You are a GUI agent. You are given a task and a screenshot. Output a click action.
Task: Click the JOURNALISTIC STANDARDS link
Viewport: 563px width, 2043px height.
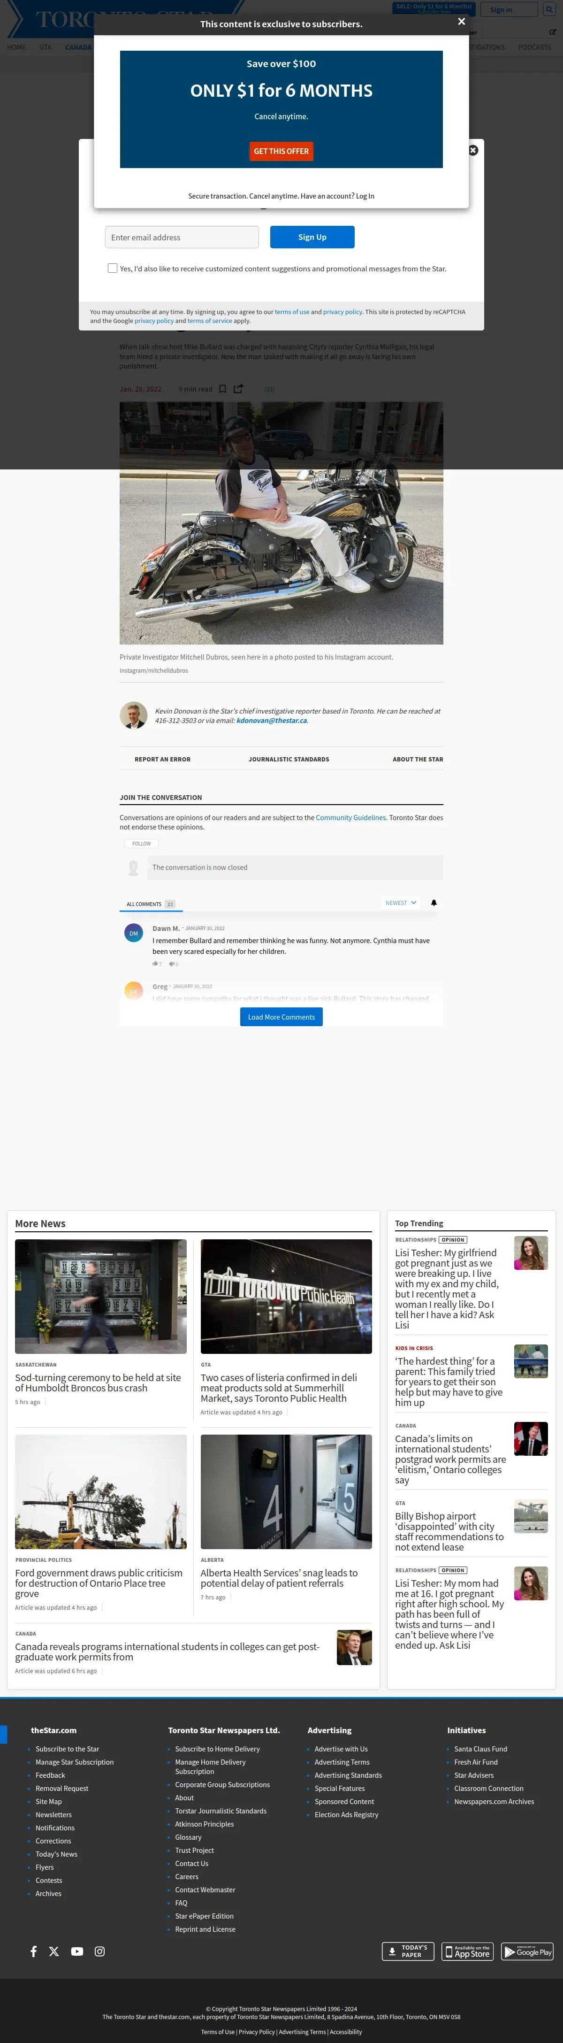point(289,759)
